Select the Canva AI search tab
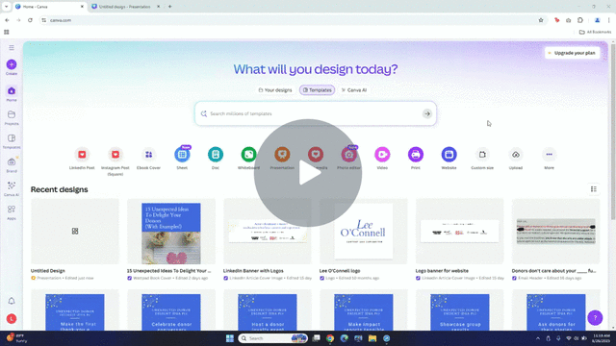The image size is (616, 346). 354,90
